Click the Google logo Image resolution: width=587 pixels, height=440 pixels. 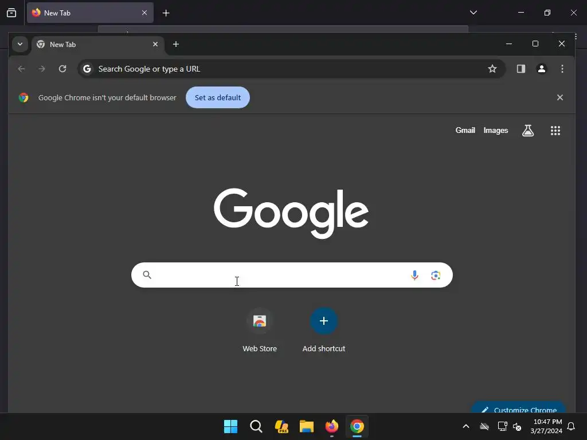click(291, 213)
